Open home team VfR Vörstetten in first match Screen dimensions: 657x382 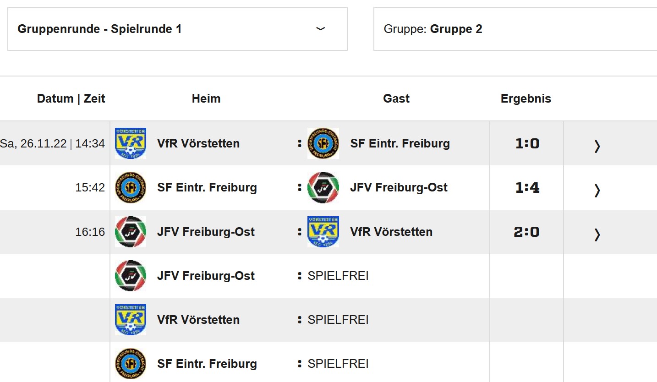pos(198,143)
